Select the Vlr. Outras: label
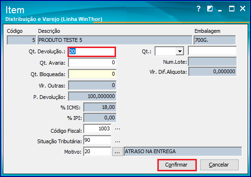This screenshot has height=177, width=251. tap(52, 86)
